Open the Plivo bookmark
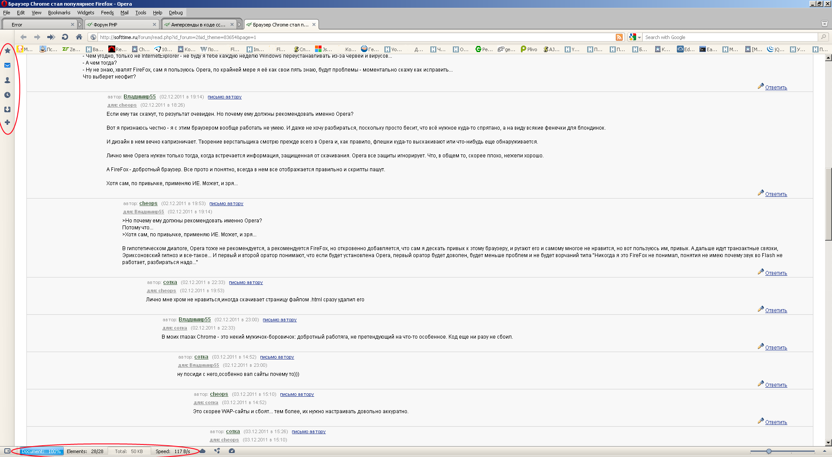This screenshot has width=832, height=457. pos(529,49)
